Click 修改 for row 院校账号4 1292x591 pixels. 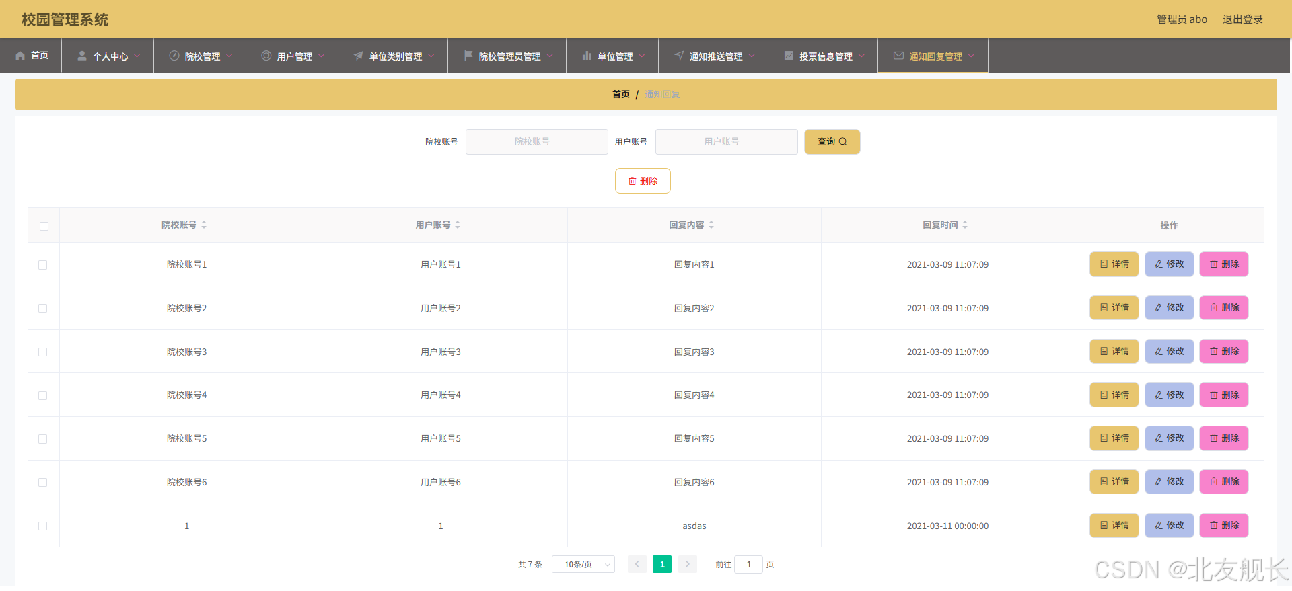click(1170, 395)
